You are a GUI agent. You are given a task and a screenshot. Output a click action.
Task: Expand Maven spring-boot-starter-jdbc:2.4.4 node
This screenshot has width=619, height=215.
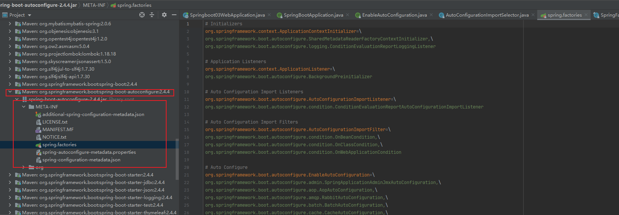(10, 182)
